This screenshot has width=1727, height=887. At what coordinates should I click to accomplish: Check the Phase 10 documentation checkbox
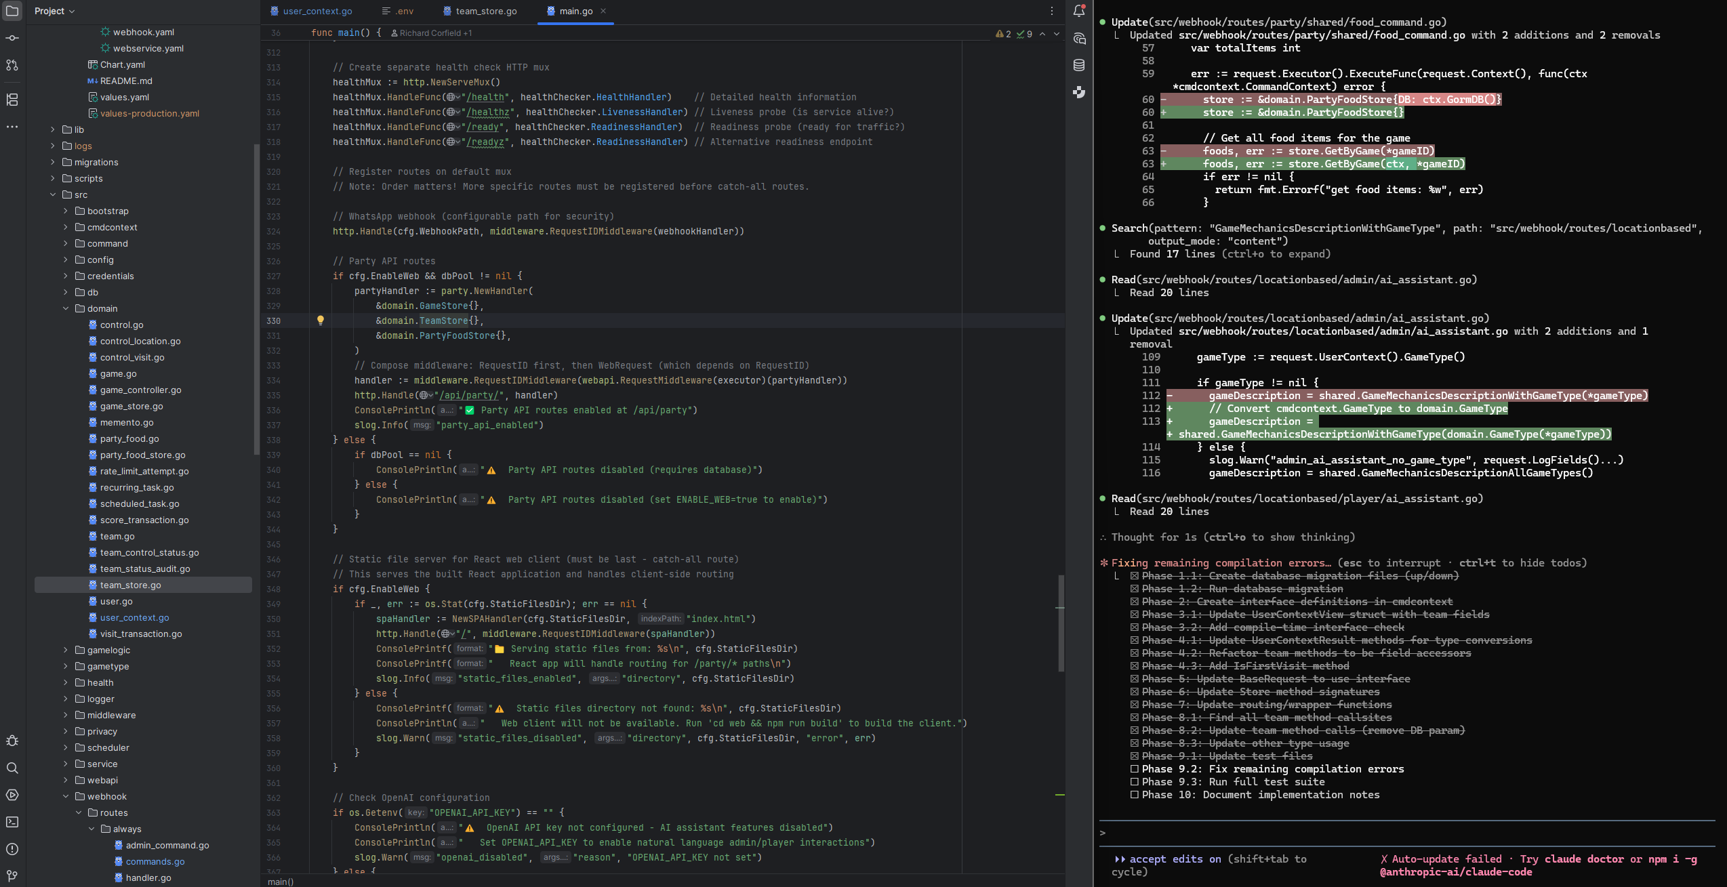pos(1135,795)
